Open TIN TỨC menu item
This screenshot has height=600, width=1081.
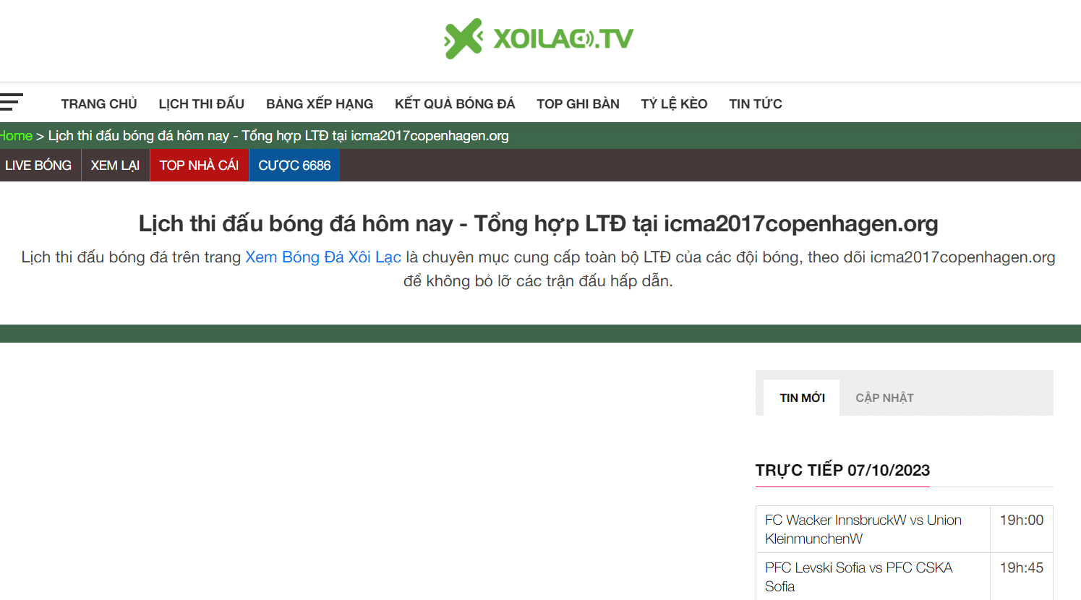(756, 104)
